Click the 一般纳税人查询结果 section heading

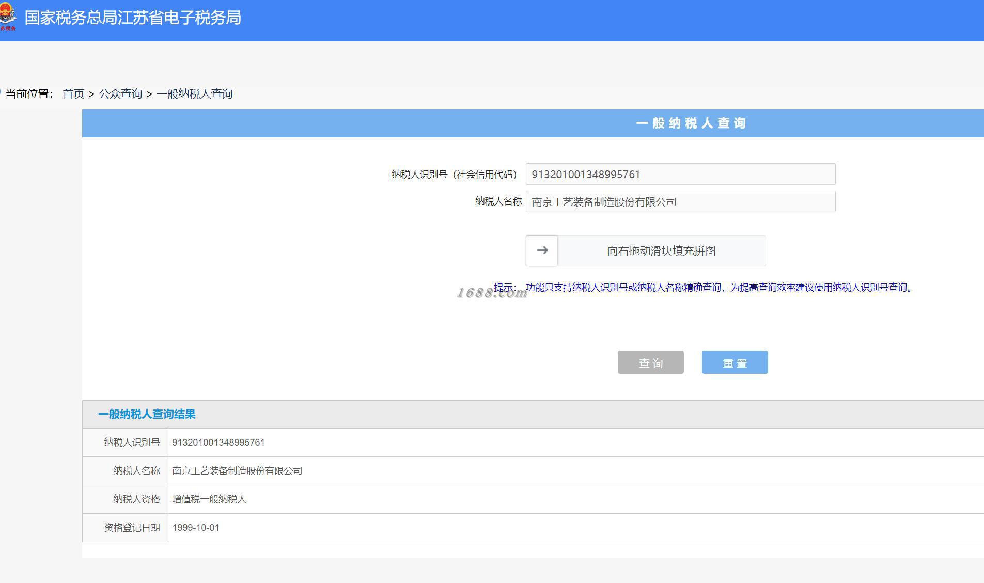(147, 414)
